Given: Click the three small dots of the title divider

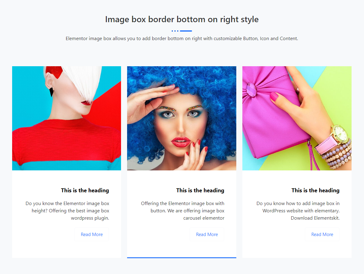Looking at the screenshot, I should (x=175, y=31).
